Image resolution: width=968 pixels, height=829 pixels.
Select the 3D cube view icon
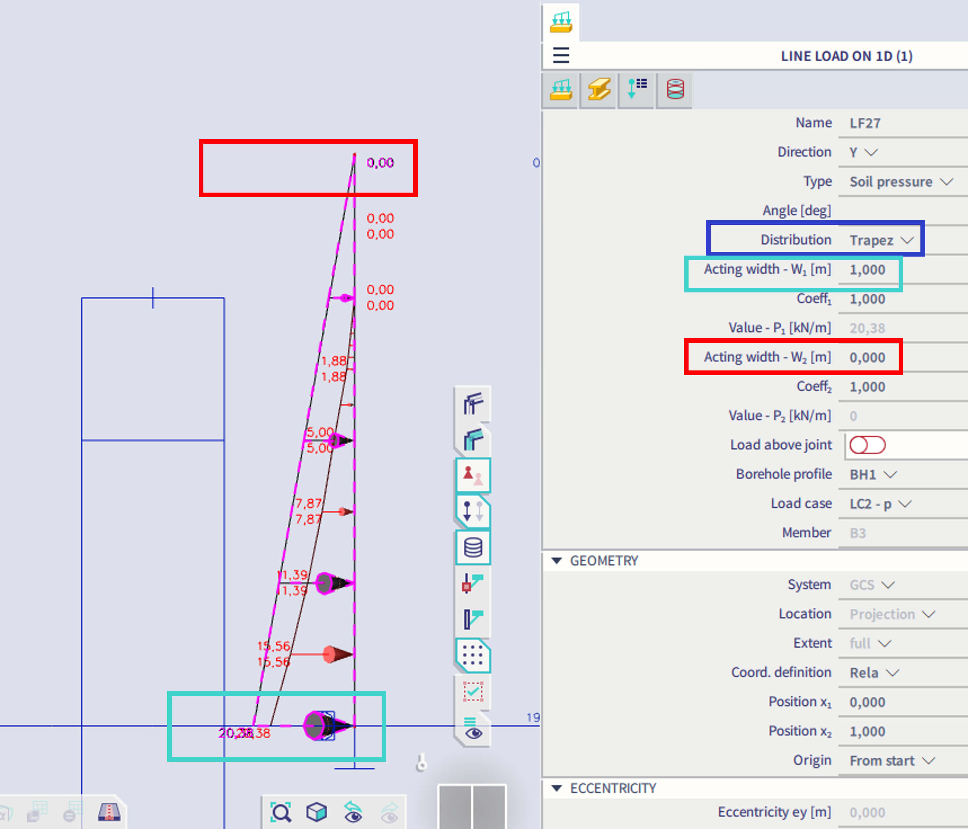[x=316, y=812]
